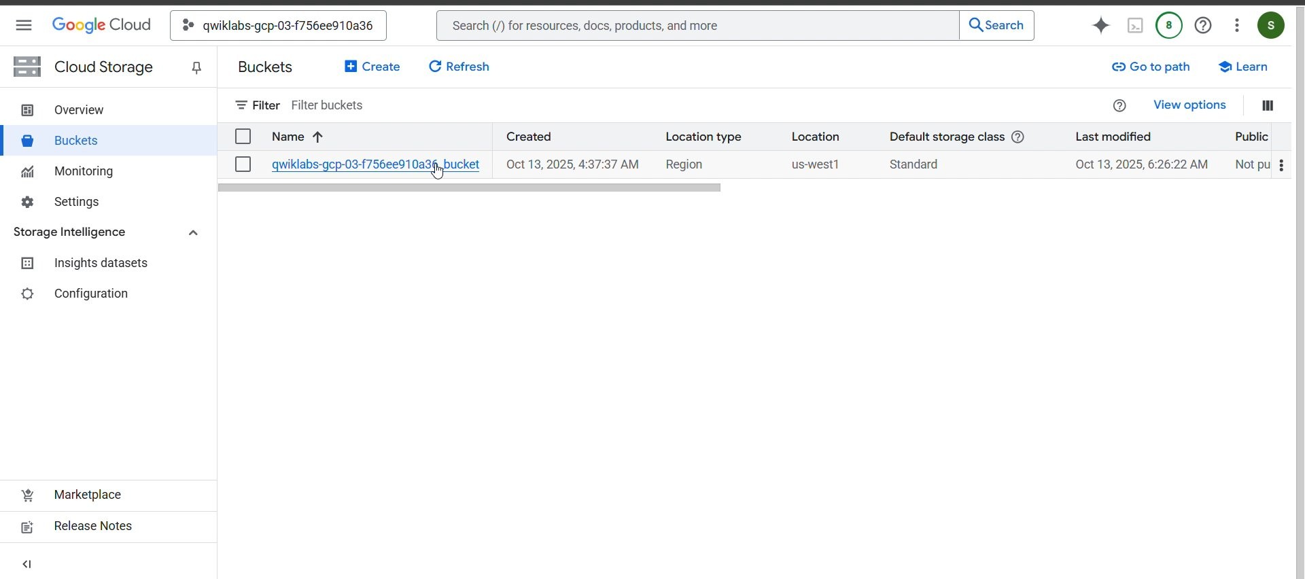Screen dimensions: 1305x579
Task: Click the Refresh button
Action: (459, 67)
